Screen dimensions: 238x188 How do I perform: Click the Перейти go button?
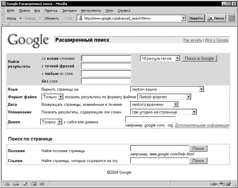coord(196,18)
